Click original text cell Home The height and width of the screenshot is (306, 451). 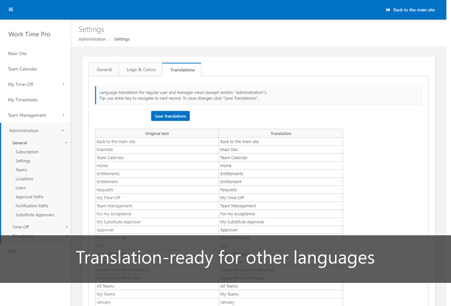coord(157,166)
